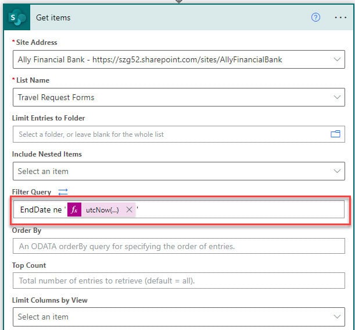This screenshot has width=355, height=330.
Task: Remove the utcNow expression token
Action: 130,210
